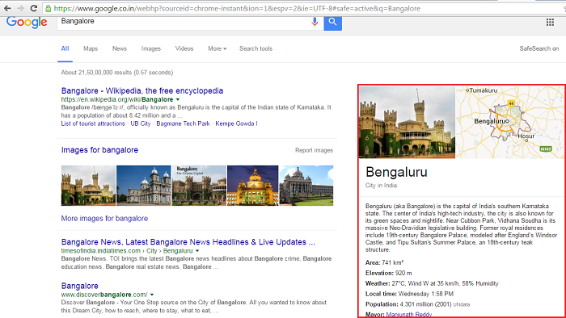Expand arrow beside discoverbangalore URL
Screen dimensions: 566x318
tap(152, 295)
